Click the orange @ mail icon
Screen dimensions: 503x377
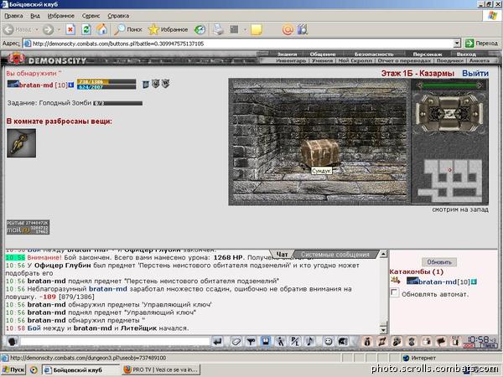point(288,30)
